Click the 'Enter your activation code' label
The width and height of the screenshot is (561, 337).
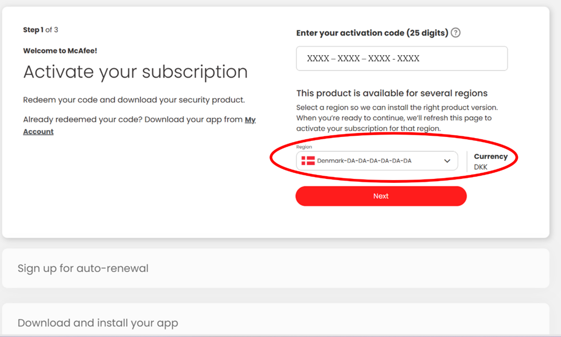372,33
